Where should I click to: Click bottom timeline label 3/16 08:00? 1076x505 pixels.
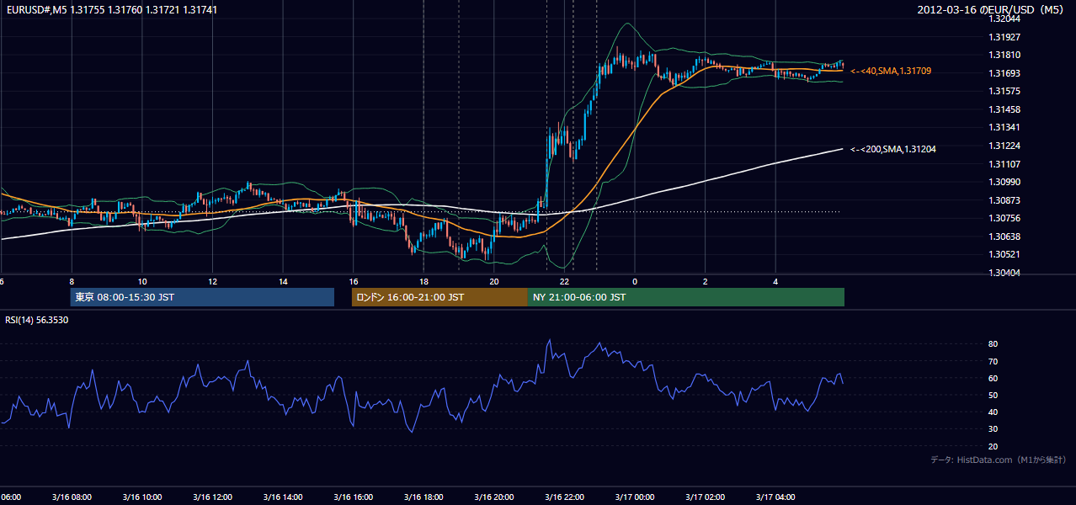click(x=71, y=497)
